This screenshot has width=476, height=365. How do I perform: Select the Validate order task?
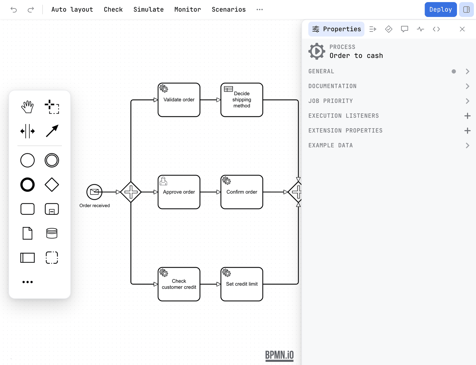179,100
